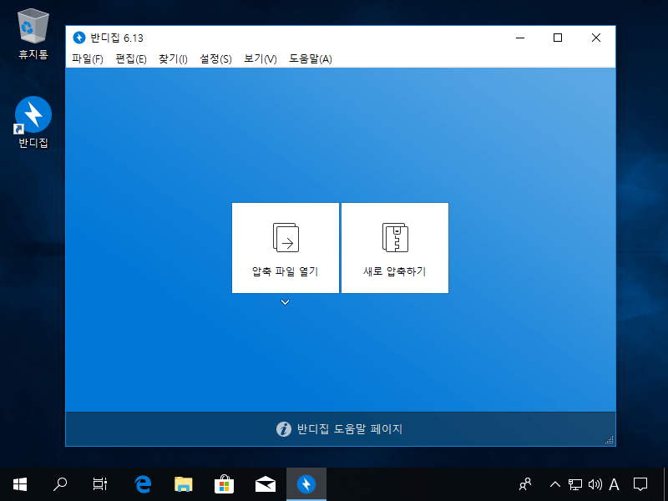Click the info icon beside 반디집 도움말 페이지
Screen dimensions: 668x501
click(284, 429)
